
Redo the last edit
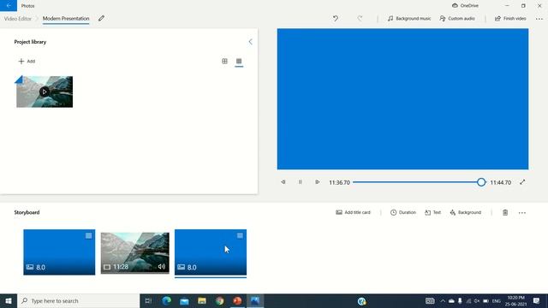360,19
